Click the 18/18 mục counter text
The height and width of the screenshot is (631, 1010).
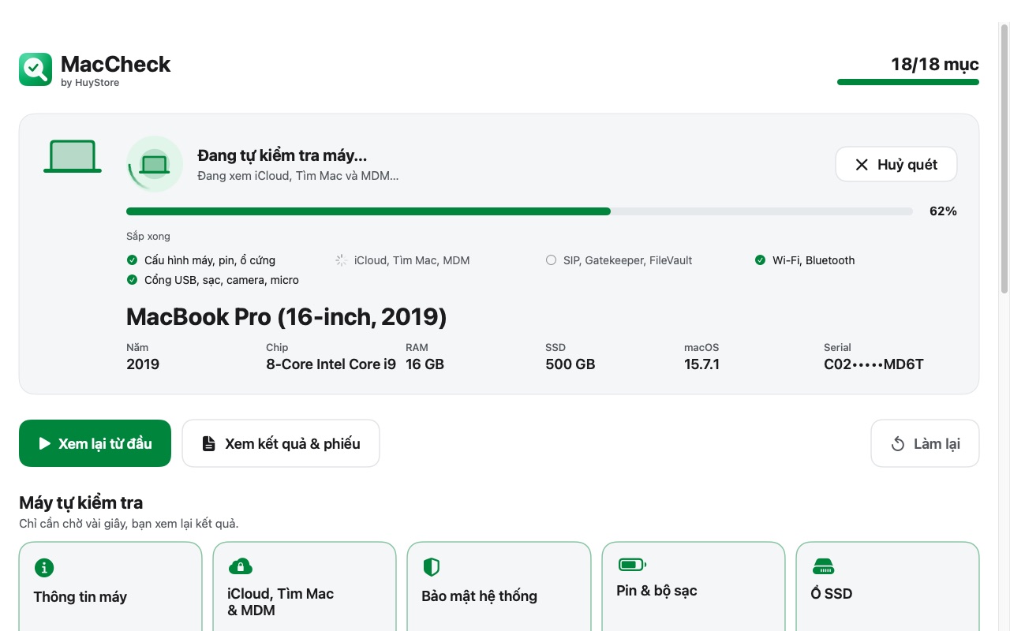pos(935,65)
